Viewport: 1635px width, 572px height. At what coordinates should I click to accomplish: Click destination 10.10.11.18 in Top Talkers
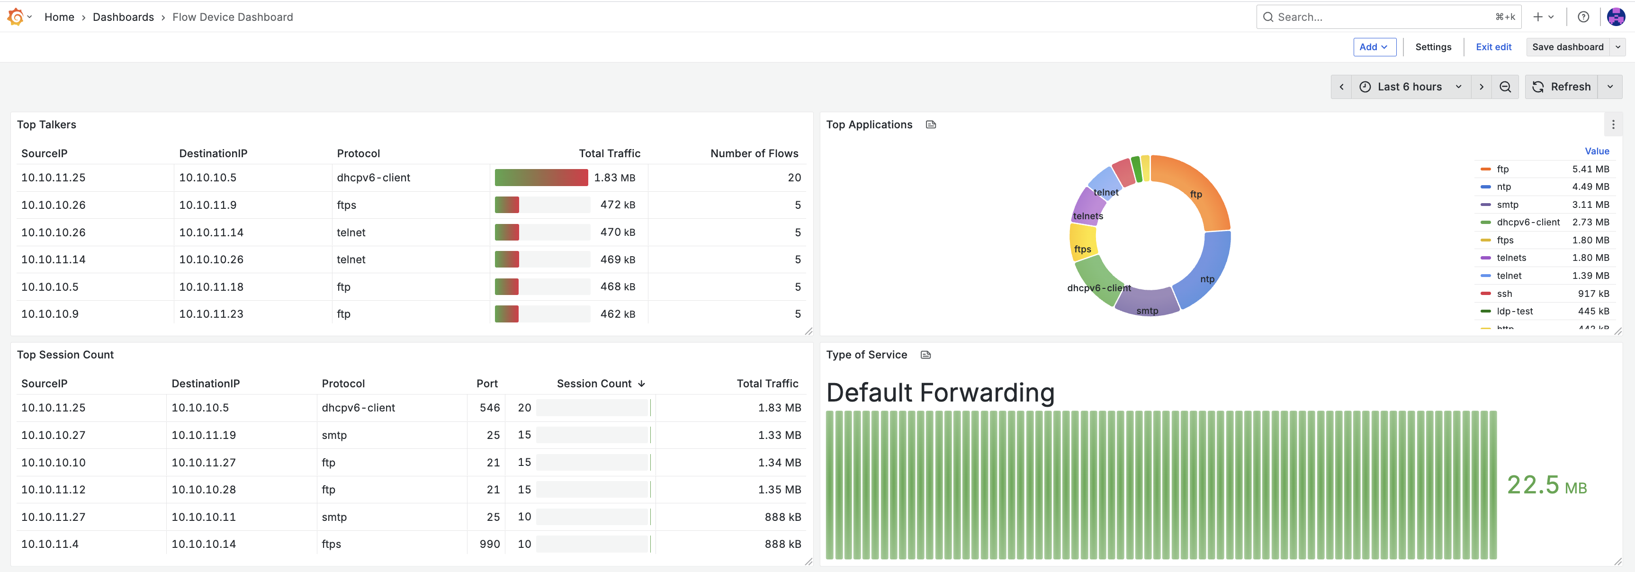point(211,287)
